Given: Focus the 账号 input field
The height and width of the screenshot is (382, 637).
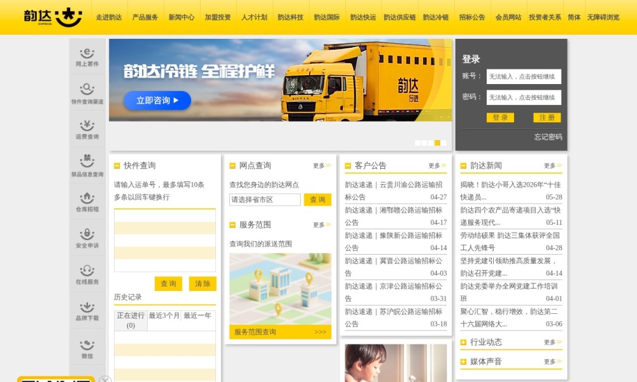Looking at the screenshot, I should (524, 76).
